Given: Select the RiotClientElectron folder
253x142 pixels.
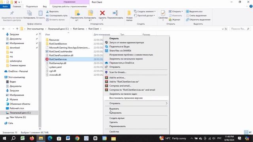Looking at the screenshot, I should coord(58,44).
